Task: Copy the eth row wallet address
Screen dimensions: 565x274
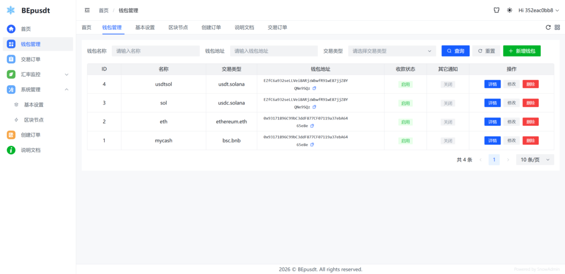Action: point(312,125)
